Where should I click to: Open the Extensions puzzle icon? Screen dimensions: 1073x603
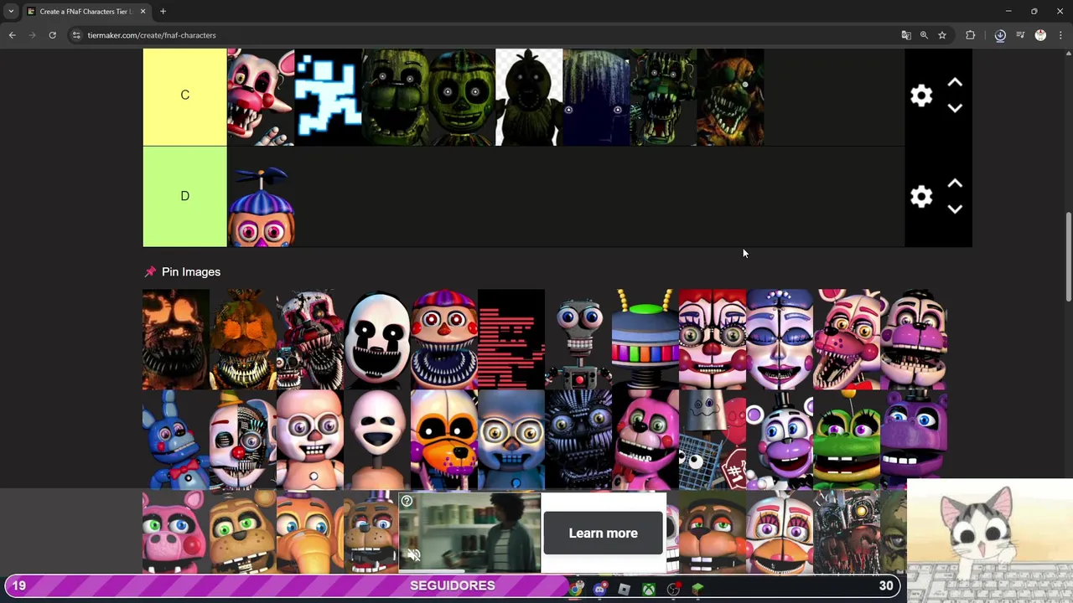971,35
